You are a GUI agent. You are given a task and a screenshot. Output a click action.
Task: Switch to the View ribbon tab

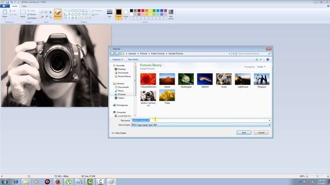(24, 6)
